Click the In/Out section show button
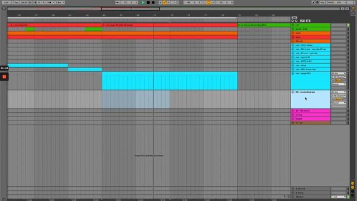 (353, 183)
